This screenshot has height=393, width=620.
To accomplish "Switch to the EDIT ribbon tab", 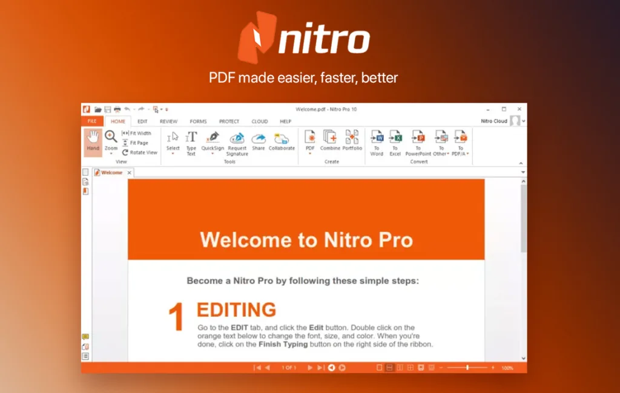I will pyautogui.click(x=143, y=121).
